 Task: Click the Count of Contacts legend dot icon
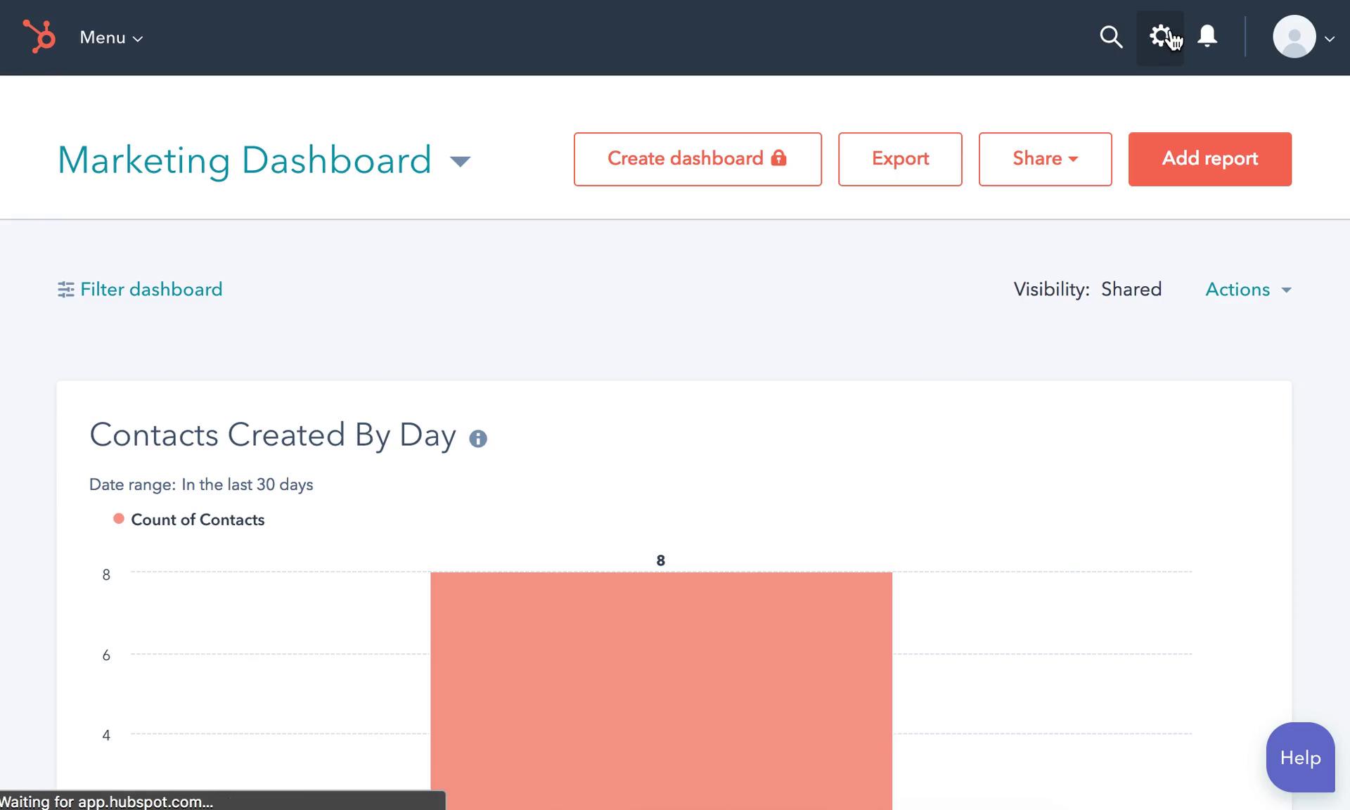pos(117,520)
